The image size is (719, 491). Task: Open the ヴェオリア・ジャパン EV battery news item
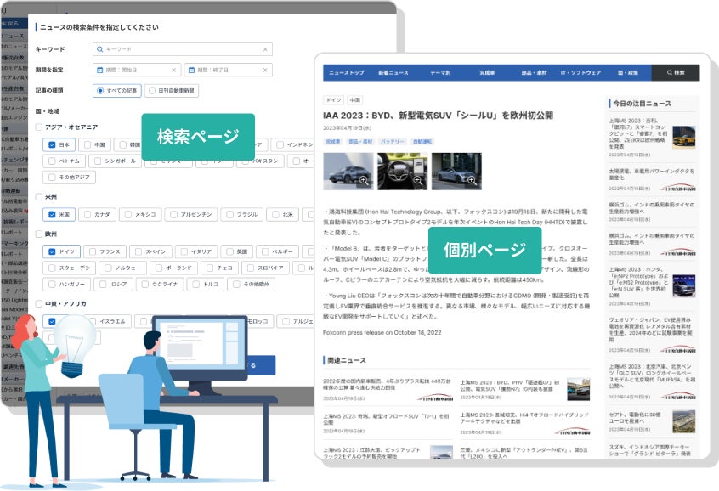(652, 335)
